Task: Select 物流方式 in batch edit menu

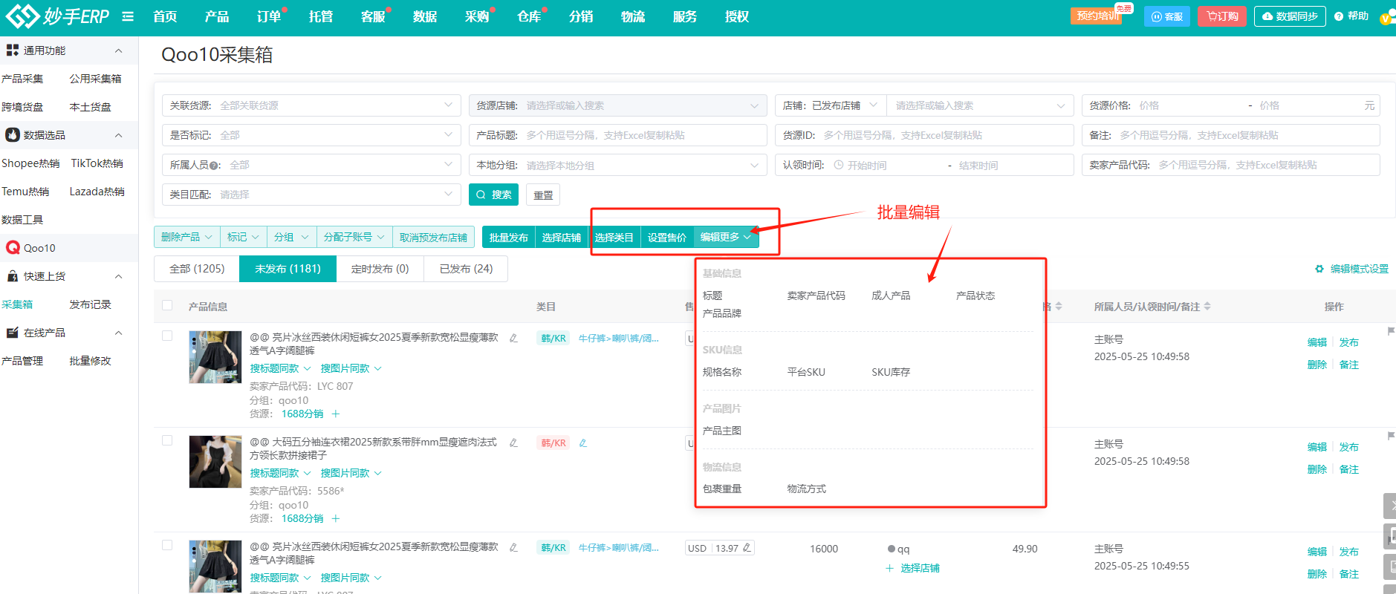Action: click(x=806, y=489)
